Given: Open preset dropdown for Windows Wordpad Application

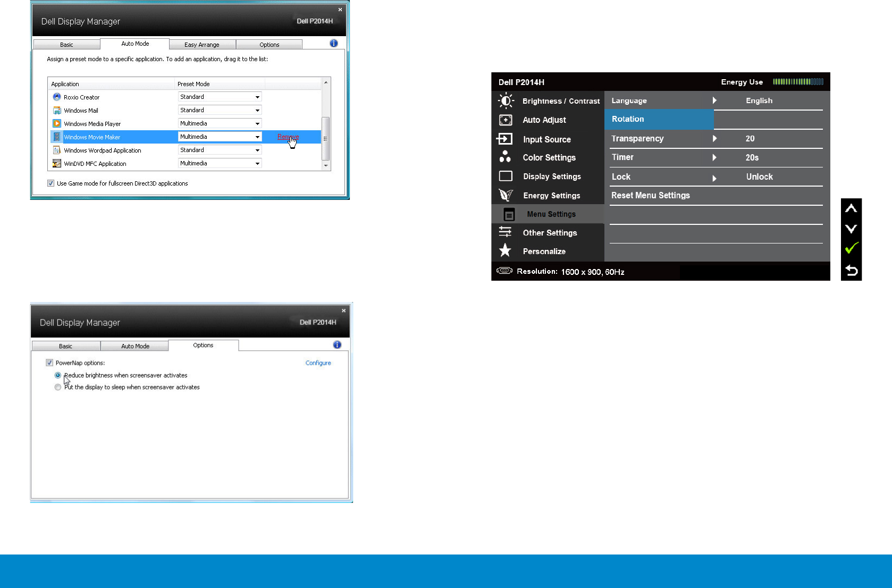Looking at the screenshot, I should click(220, 150).
